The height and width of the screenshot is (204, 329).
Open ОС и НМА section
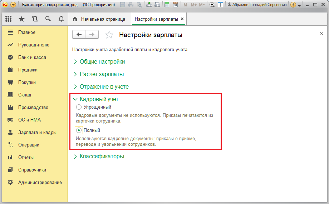(35, 120)
